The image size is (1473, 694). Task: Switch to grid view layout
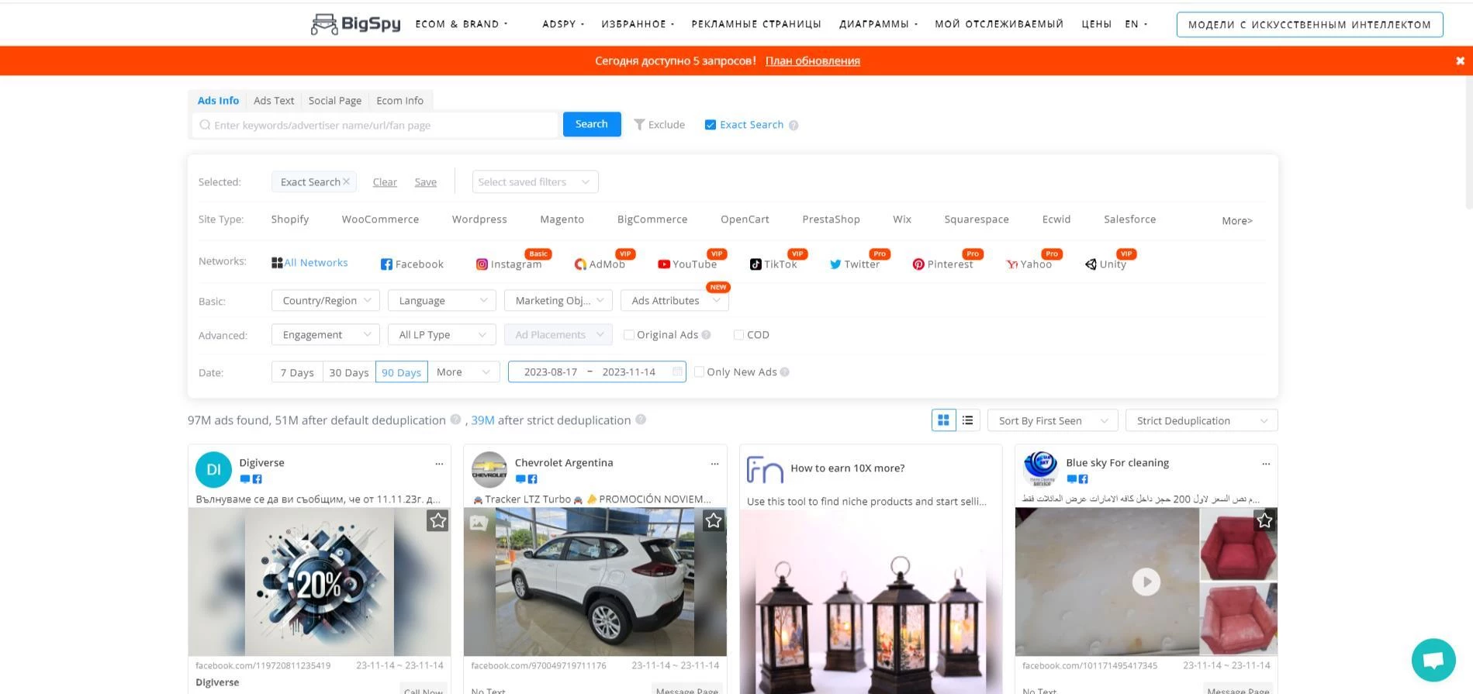point(943,420)
